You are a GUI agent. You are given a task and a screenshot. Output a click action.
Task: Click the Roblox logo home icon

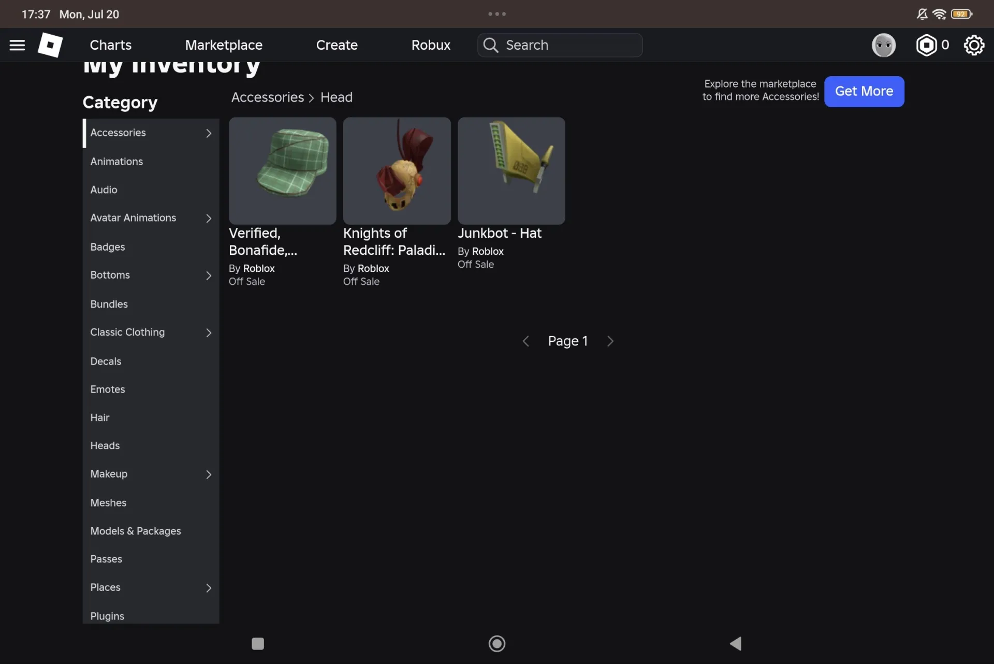pyautogui.click(x=50, y=45)
